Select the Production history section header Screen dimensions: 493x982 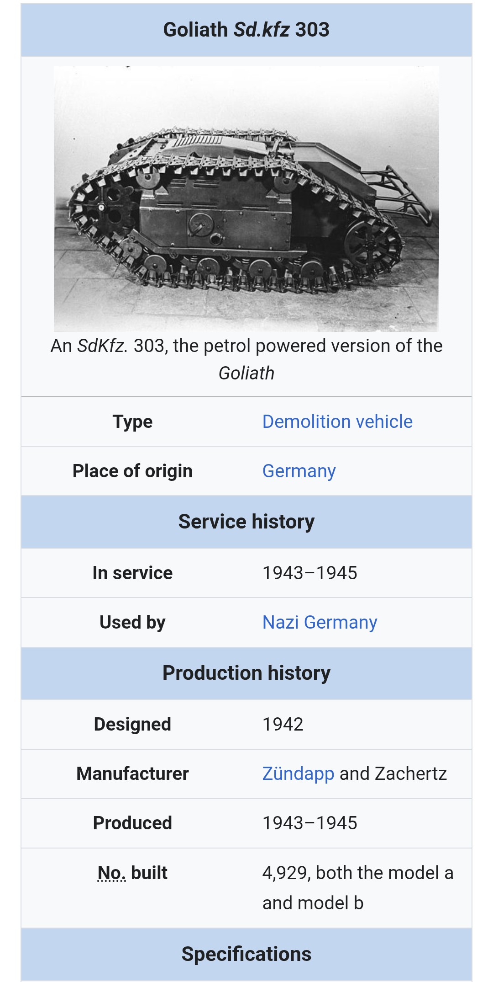(246, 673)
